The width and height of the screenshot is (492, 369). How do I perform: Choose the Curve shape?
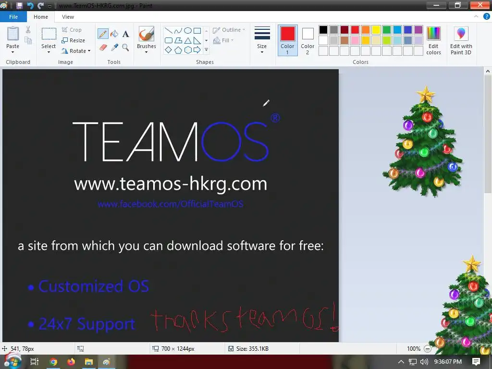tap(178, 30)
